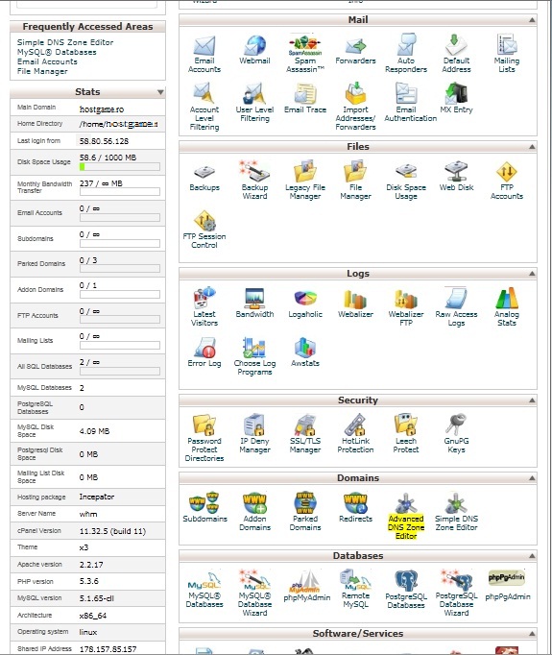Launch Backup Wizard
This screenshot has height=655, width=552.
click(x=254, y=181)
